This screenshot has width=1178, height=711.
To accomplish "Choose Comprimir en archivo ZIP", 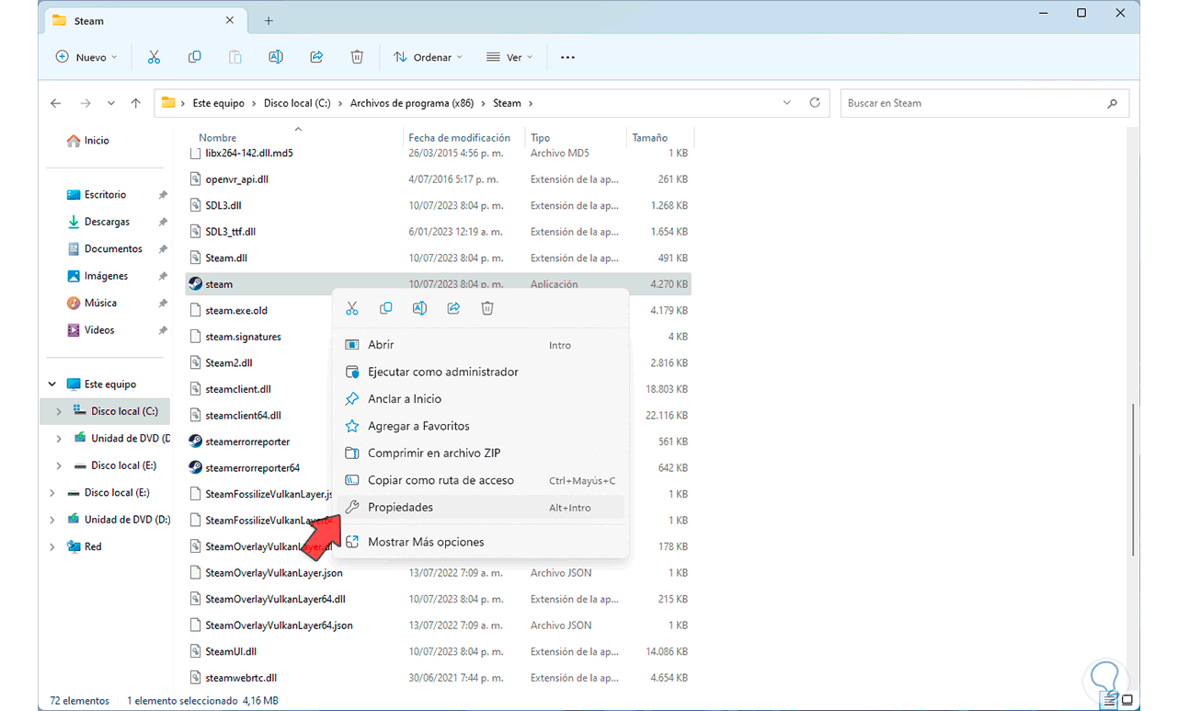I will click(x=479, y=453).
